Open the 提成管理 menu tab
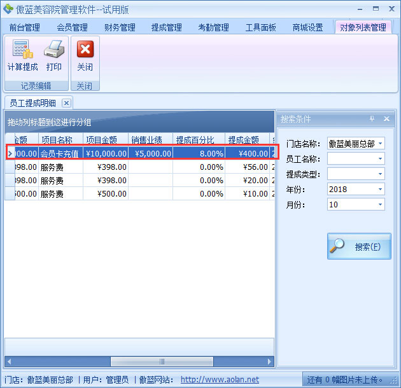401x388 pixels. (167, 27)
